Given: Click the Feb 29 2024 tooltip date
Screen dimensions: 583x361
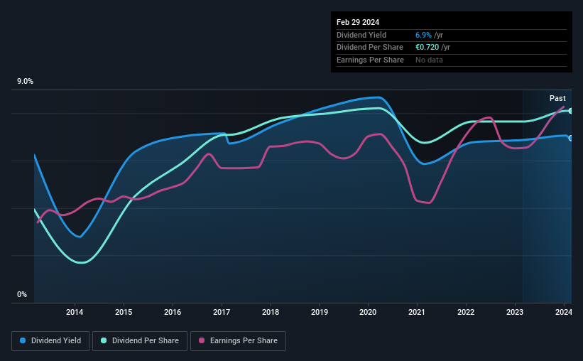Looking at the screenshot, I should [358, 22].
